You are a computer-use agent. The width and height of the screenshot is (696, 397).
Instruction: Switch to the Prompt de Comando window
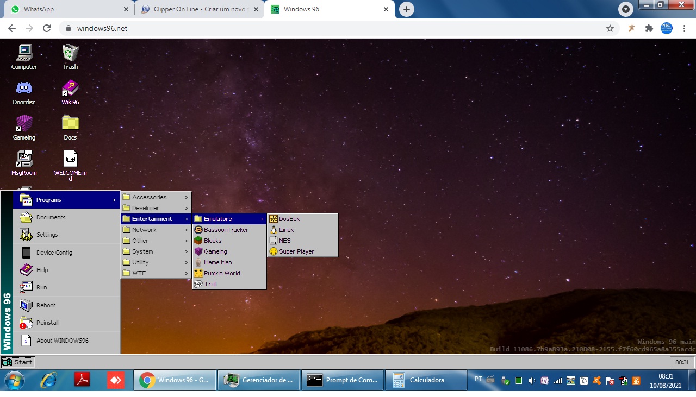[x=343, y=380]
